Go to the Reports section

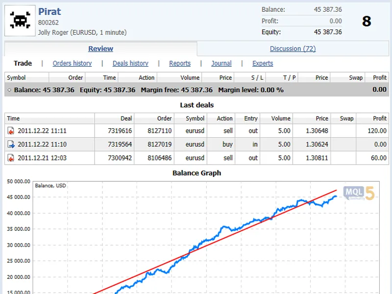(x=180, y=63)
